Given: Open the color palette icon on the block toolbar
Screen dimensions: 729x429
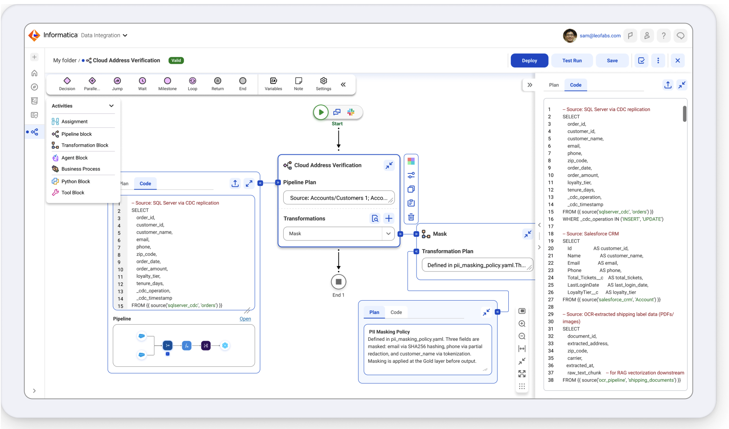Looking at the screenshot, I should (411, 161).
